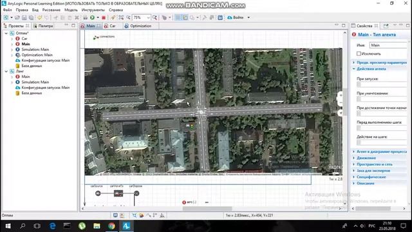Select the Optimization editor tab
Image resolution: width=412 pixels, height=232 pixels.
[140, 26]
